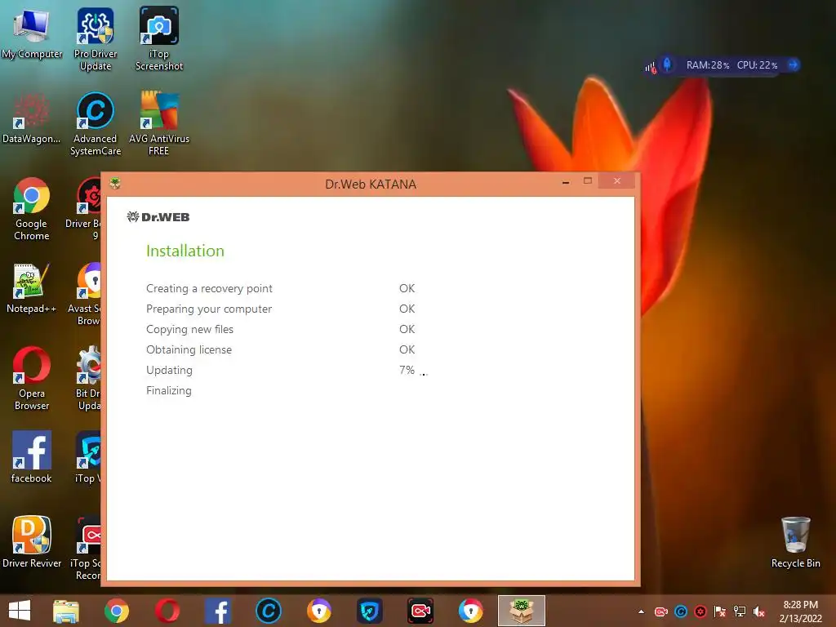Click the DataWagon desktop shortcut

point(32,118)
